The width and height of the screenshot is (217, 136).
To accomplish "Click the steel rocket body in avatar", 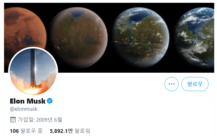I will pos(33,66).
